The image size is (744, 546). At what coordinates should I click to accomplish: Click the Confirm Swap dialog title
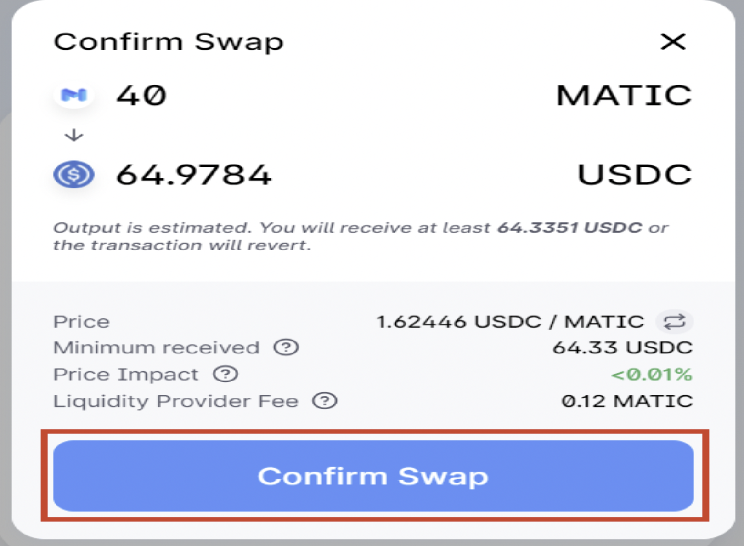click(x=169, y=42)
